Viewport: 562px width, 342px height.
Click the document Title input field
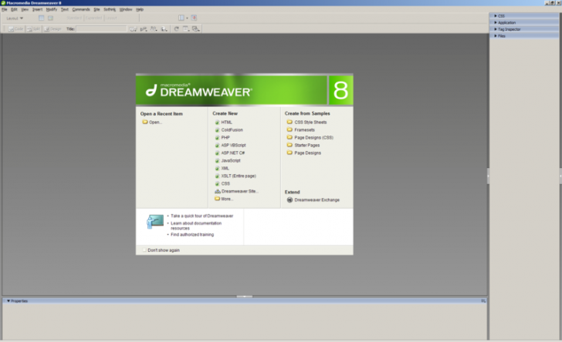pyautogui.click(x=100, y=29)
